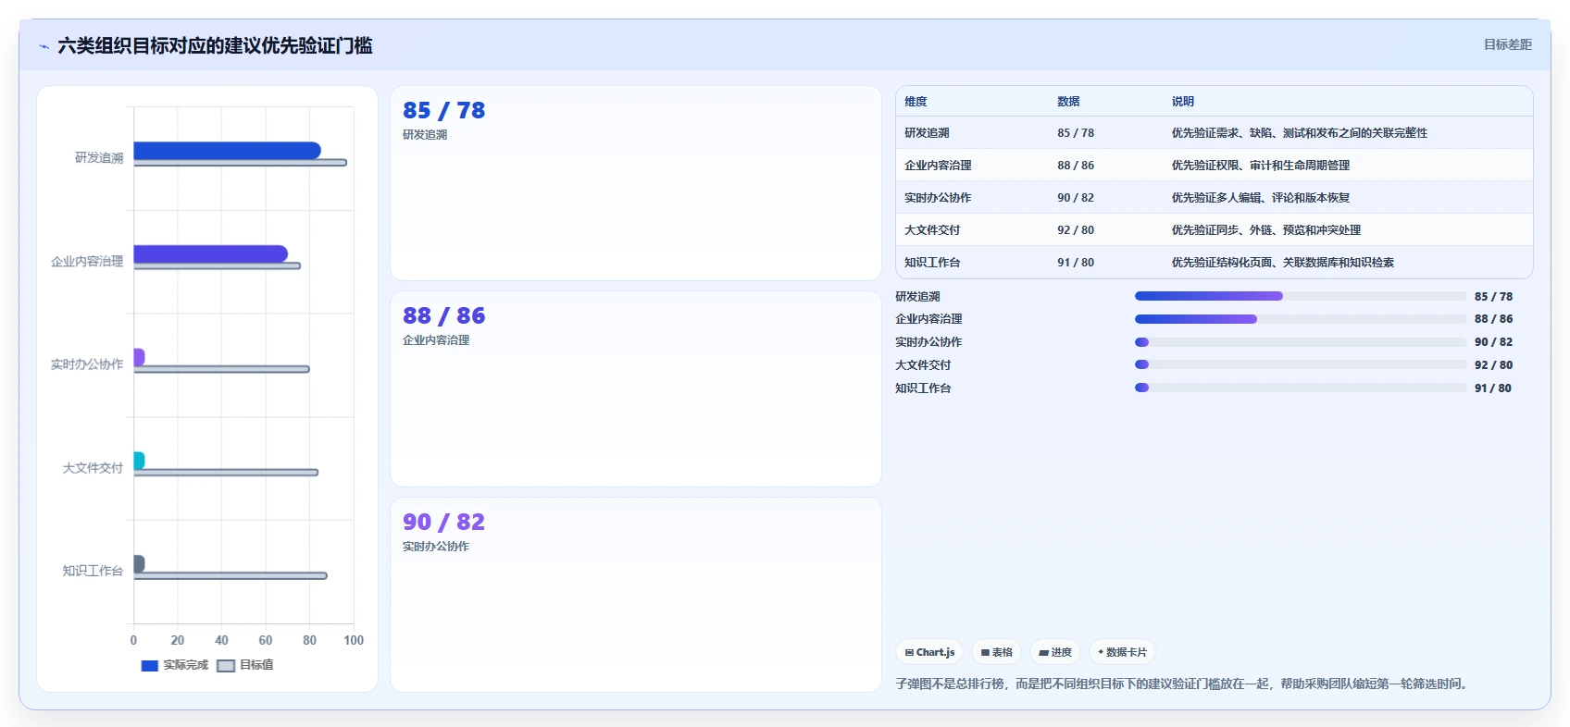Toggle the 目标值 legend swatch

(x=226, y=666)
